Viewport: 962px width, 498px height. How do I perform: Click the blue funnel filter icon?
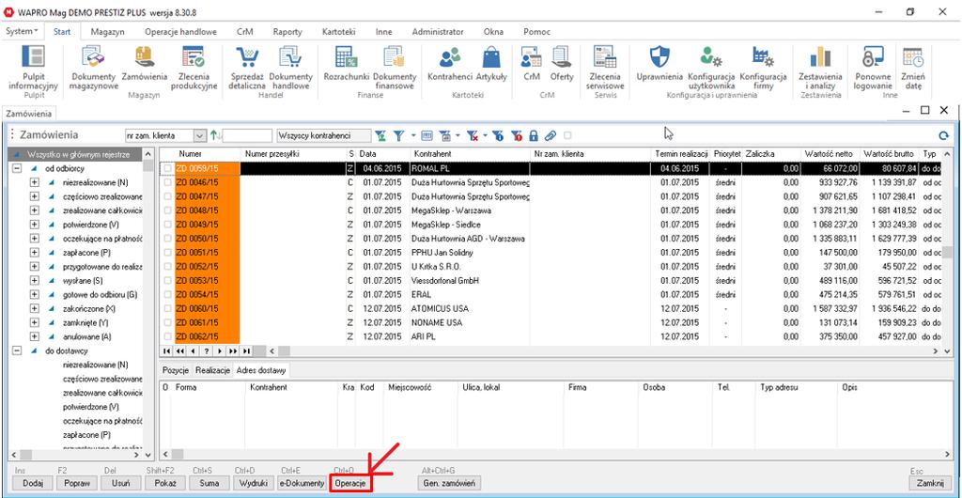coord(397,135)
